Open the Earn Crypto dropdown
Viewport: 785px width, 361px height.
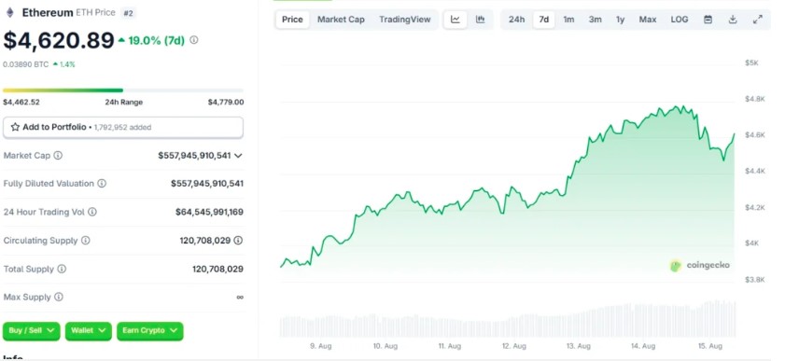click(x=150, y=331)
